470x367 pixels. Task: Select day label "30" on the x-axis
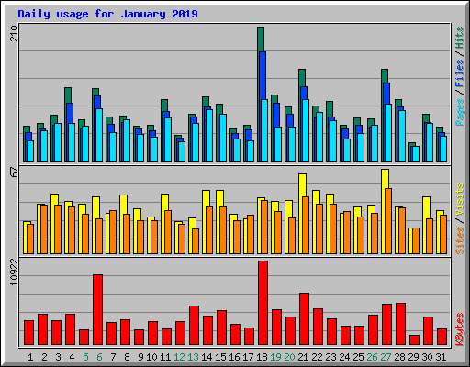[427, 357]
